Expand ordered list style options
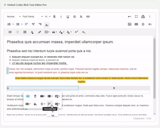This screenshot has width=160, height=128. [x=13, y=24]
